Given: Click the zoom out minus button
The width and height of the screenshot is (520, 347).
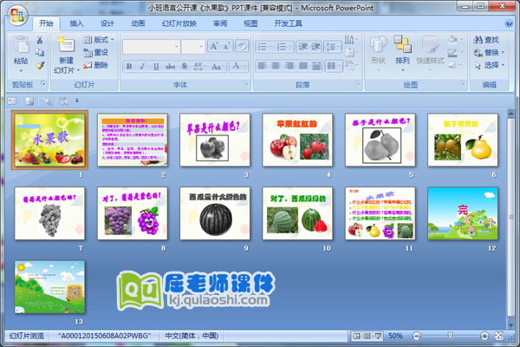Looking at the screenshot, I should 417,336.
